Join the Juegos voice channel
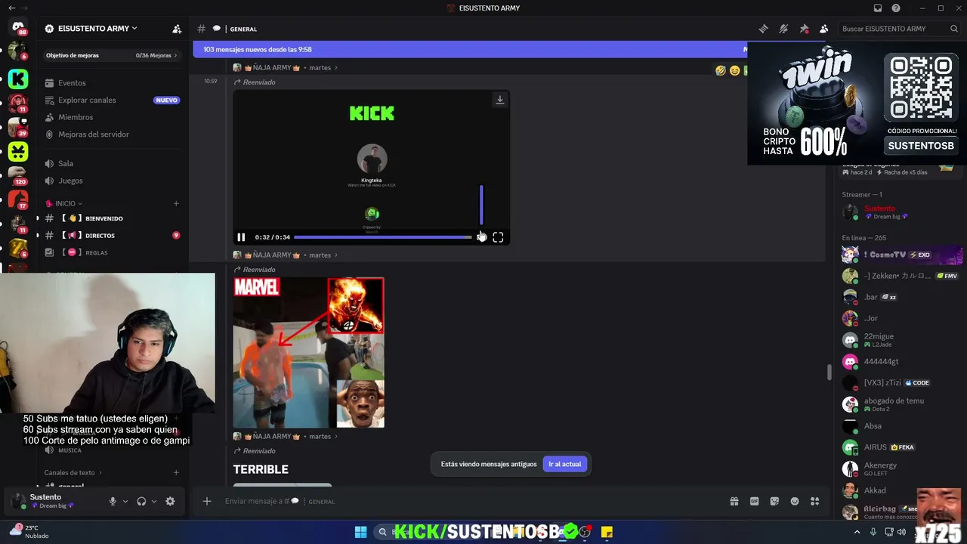967x544 pixels. tap(113, 181)
